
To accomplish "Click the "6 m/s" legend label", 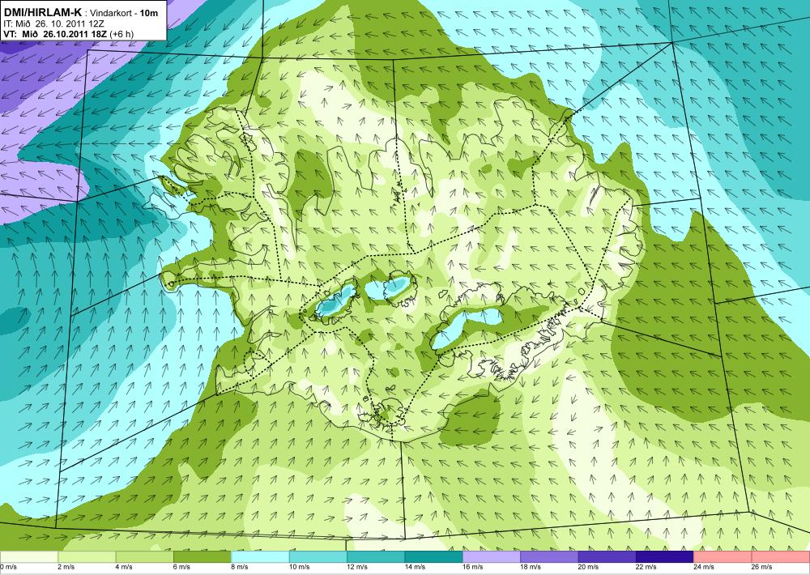I will click(x=181, y=567).
